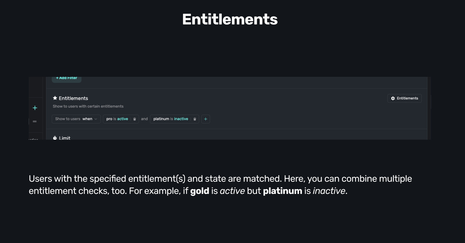This screenshot has width=465, height=243.
Task: Click the '+ Add Filter' button
Action: [x=66, y=78]
